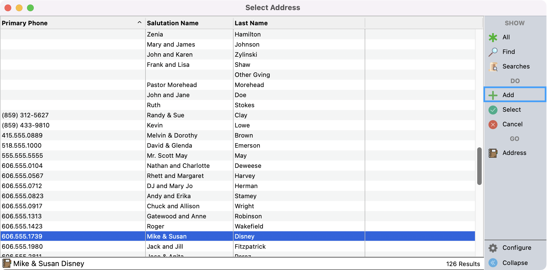547x270 pixels.
Task: Click the green asterisk Show All icon
Action: pyautogui.click(x=493, y=37)
